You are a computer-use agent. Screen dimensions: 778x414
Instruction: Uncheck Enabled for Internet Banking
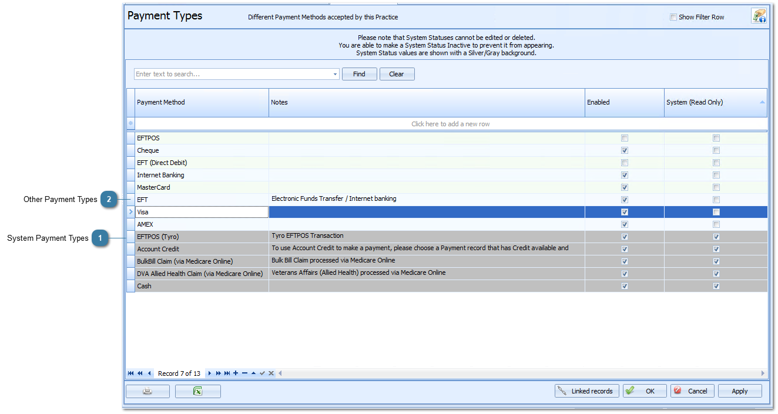625,175
